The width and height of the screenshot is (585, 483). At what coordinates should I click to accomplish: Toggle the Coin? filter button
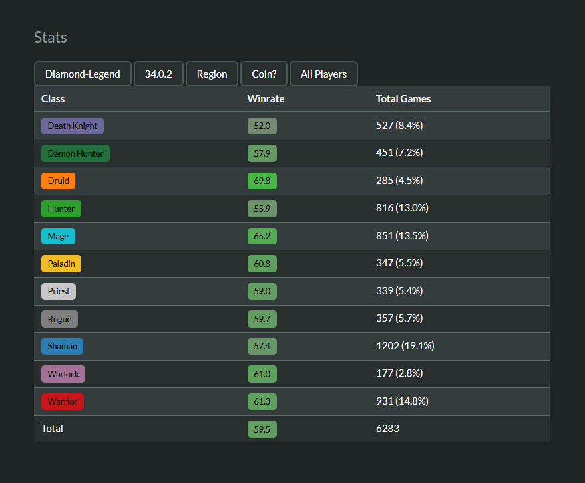(264, 74)
